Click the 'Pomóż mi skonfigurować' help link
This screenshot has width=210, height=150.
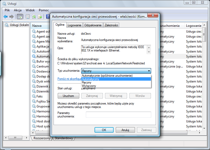click(x=69, y=79)
